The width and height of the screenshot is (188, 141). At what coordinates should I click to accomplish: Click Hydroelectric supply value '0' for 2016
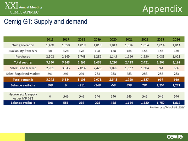(50, 96)
